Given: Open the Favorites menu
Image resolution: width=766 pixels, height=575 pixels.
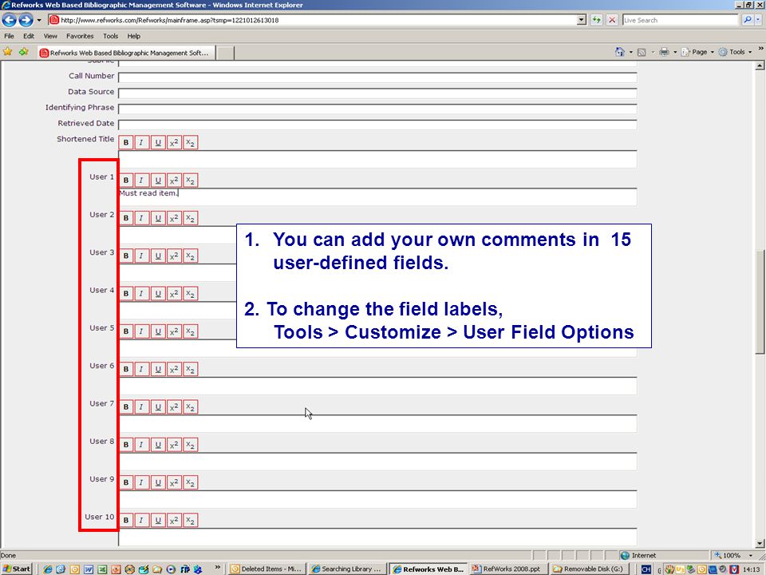Looking at the screenshot, I should pos(80,36).
